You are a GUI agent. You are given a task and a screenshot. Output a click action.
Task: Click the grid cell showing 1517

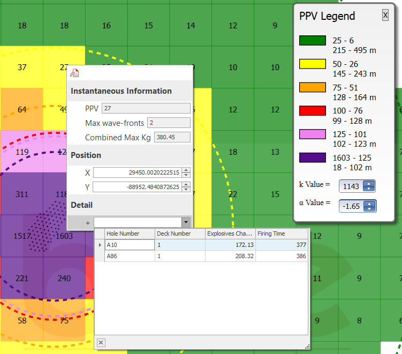click(x=22, y=236)
